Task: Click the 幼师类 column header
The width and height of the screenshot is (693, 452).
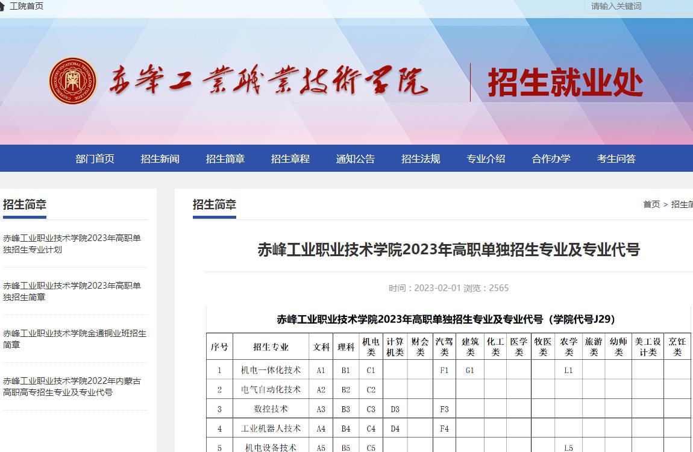Action: click(x=618, y=347)
